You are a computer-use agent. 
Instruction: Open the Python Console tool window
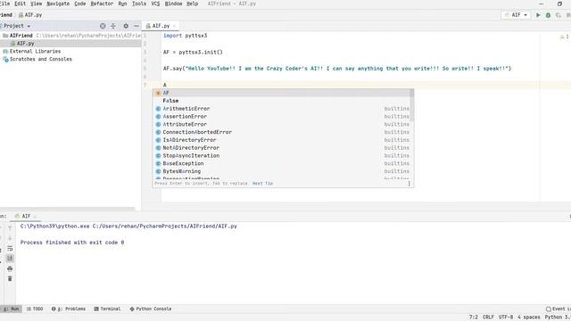151,309
